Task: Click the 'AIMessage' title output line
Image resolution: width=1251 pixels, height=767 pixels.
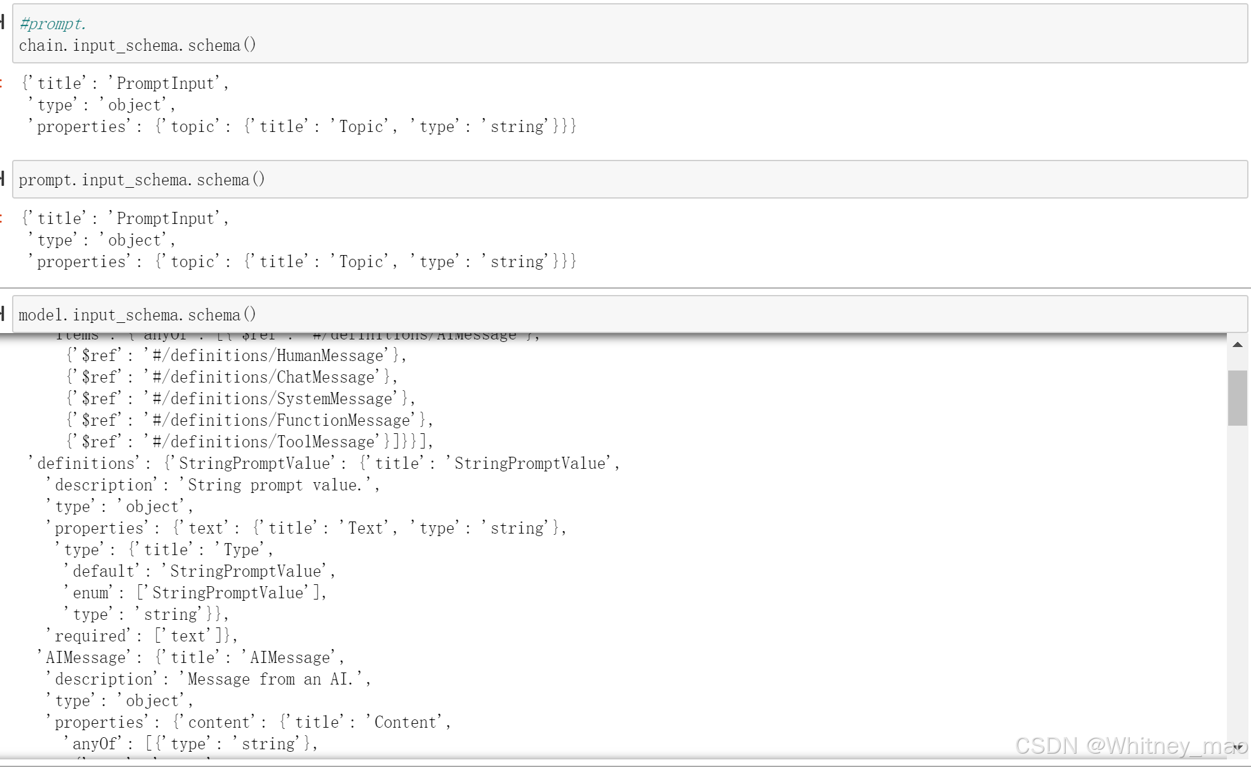Action: [190, 658]
